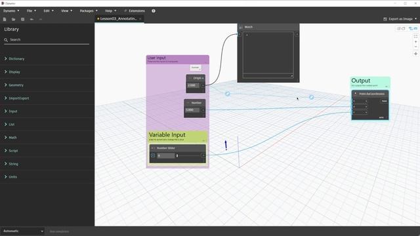
Task: Click the Watch node header icon
Action: tap(241, 27)
